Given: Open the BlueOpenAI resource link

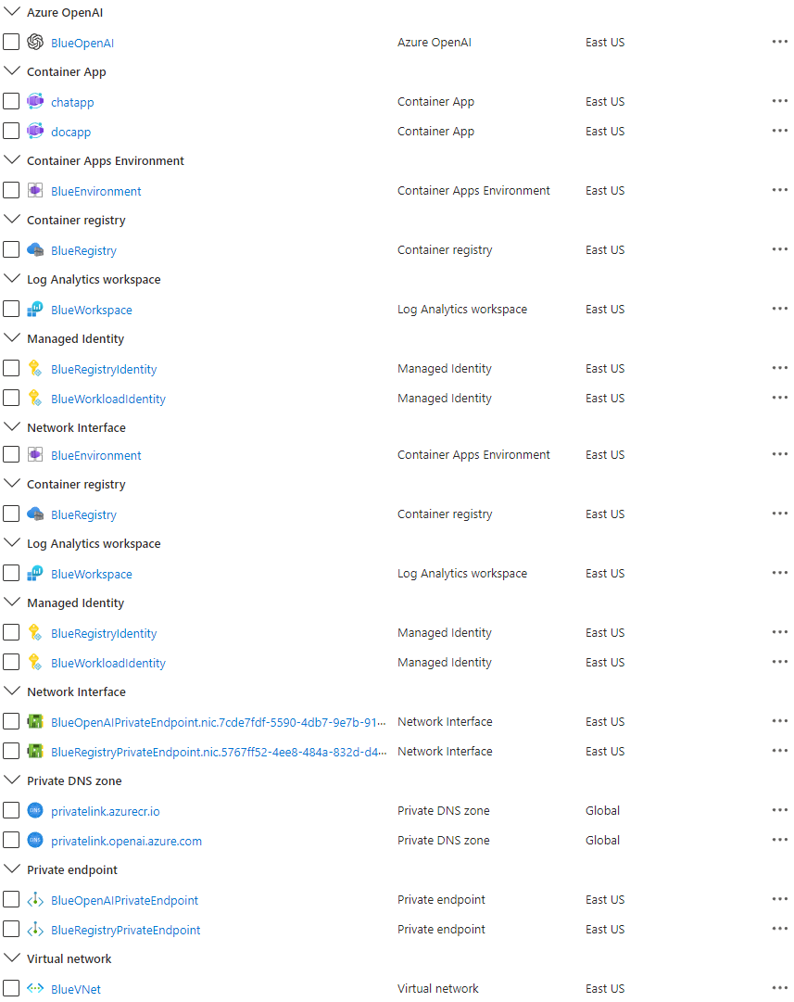Looking at the screenshot, I should pyautogui.click(x=82, y=43).
